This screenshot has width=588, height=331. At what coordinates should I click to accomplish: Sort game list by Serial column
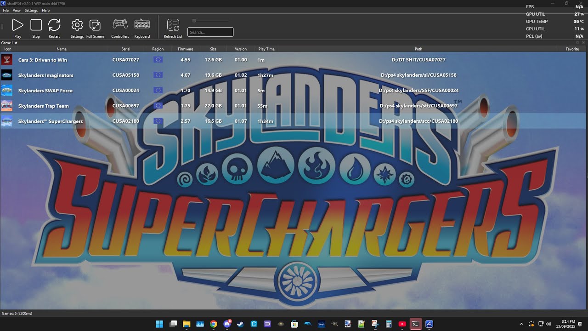pos(126,49)
